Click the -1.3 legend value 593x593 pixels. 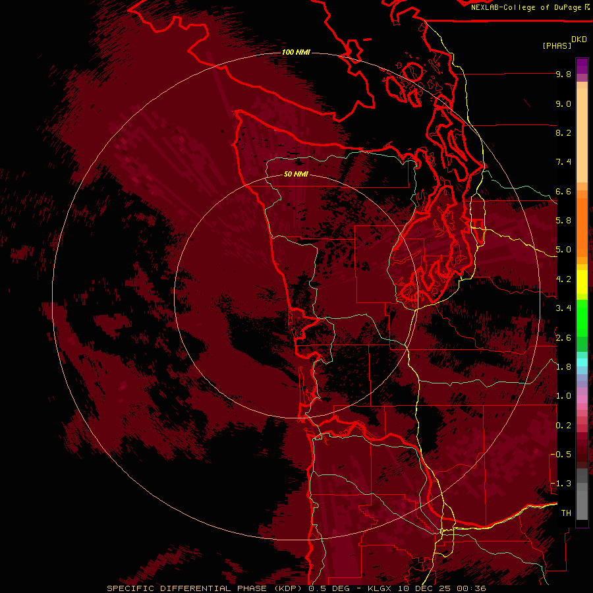[x=561, y=484]
